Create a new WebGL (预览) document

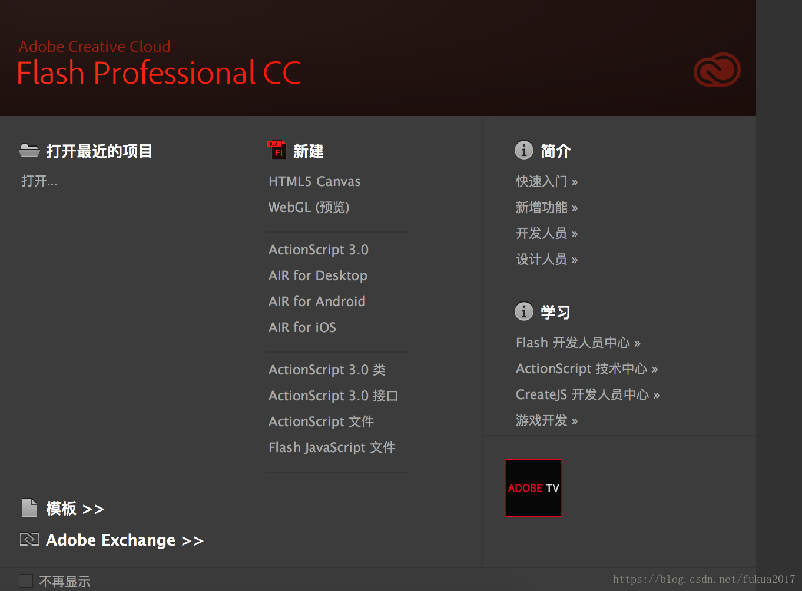(309, 207)
